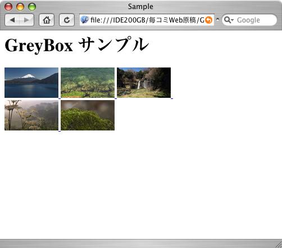282x248 pixels.
Task: Reload the page with the refresh button
Action: [x=67, y=20]
